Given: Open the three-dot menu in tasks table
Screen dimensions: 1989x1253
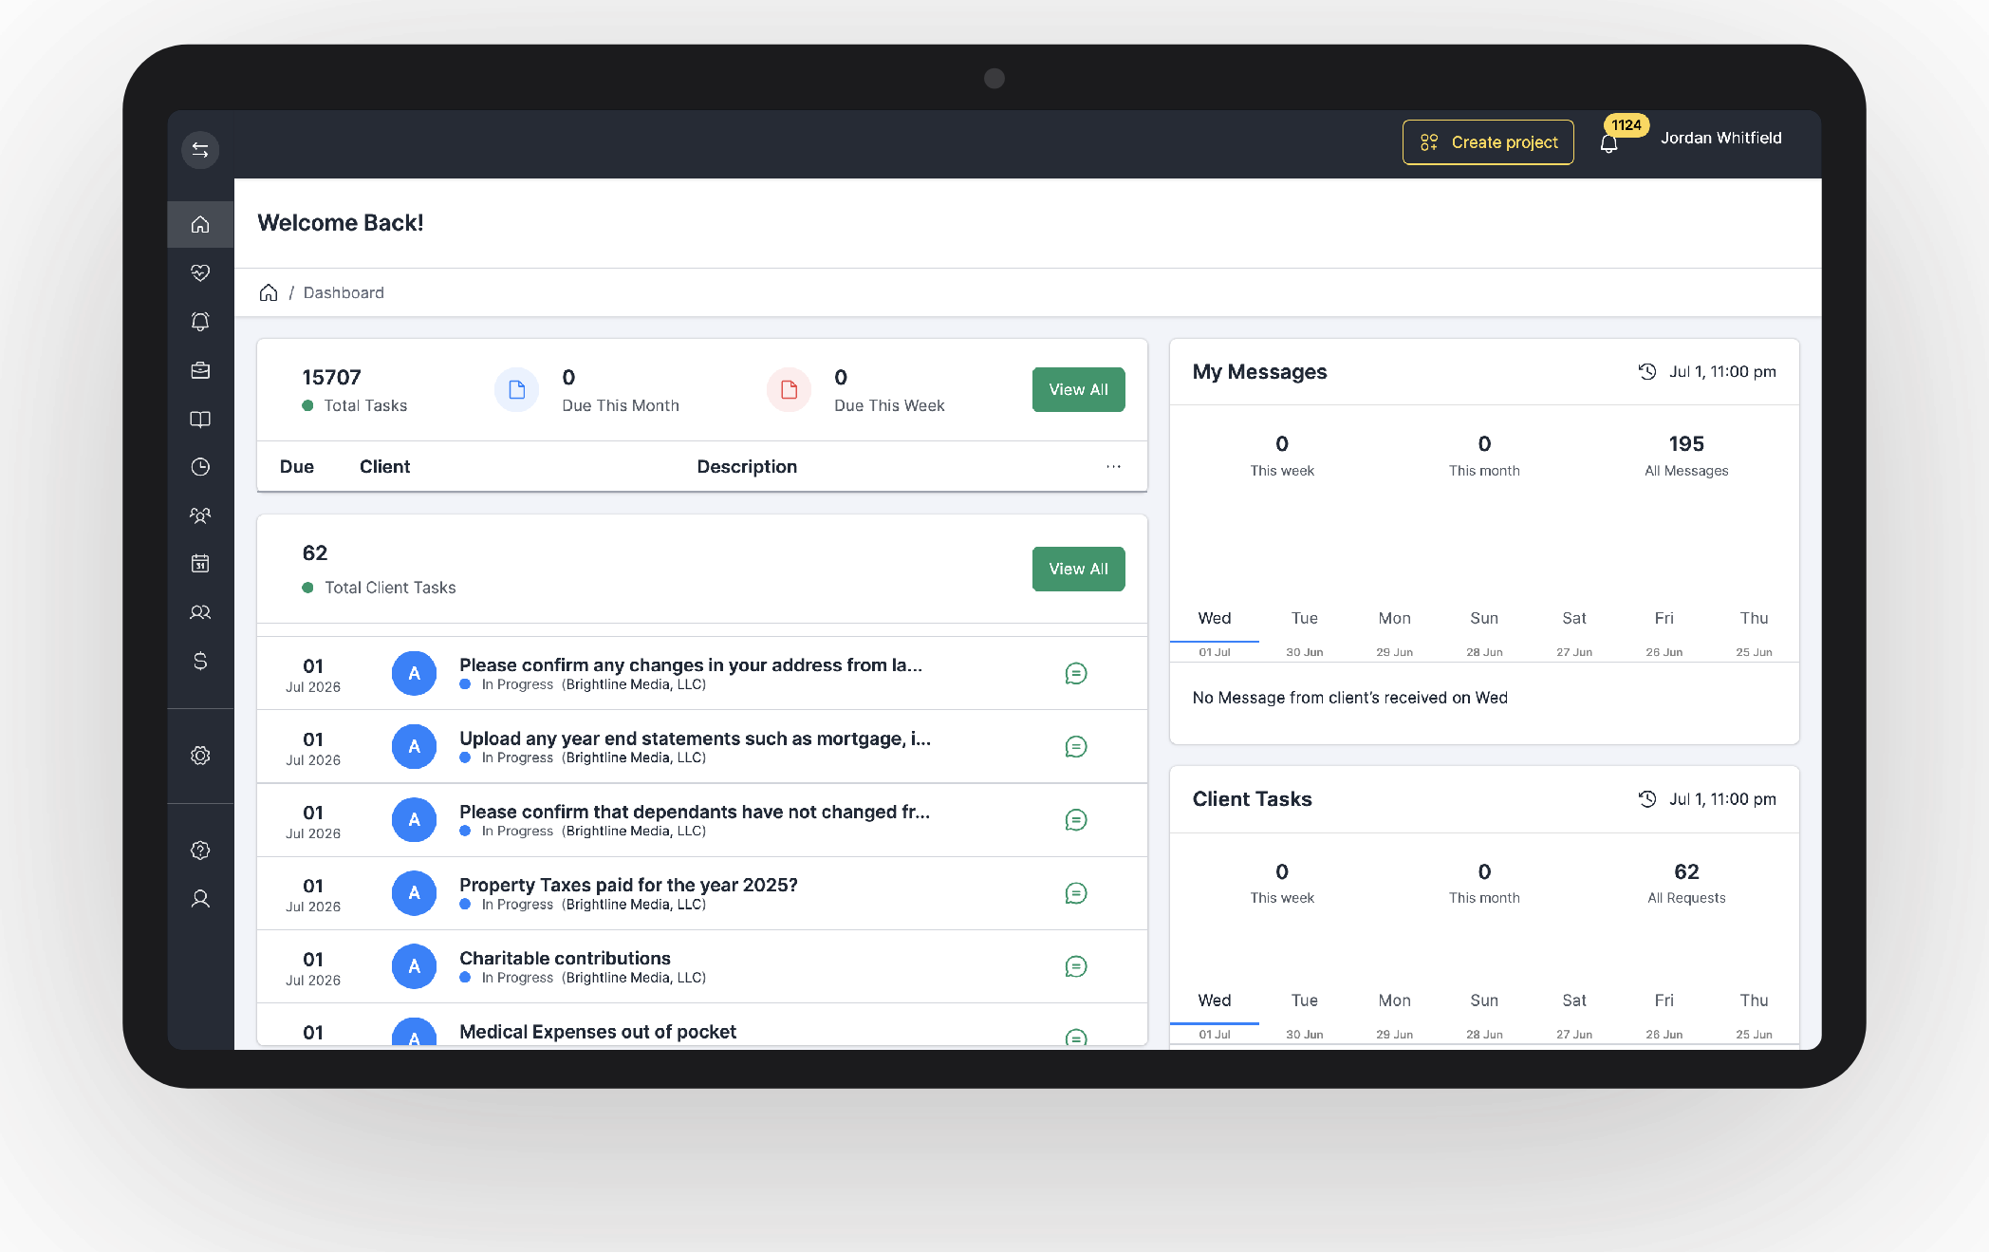Looking at the screenshot, I should (1113, 467).
